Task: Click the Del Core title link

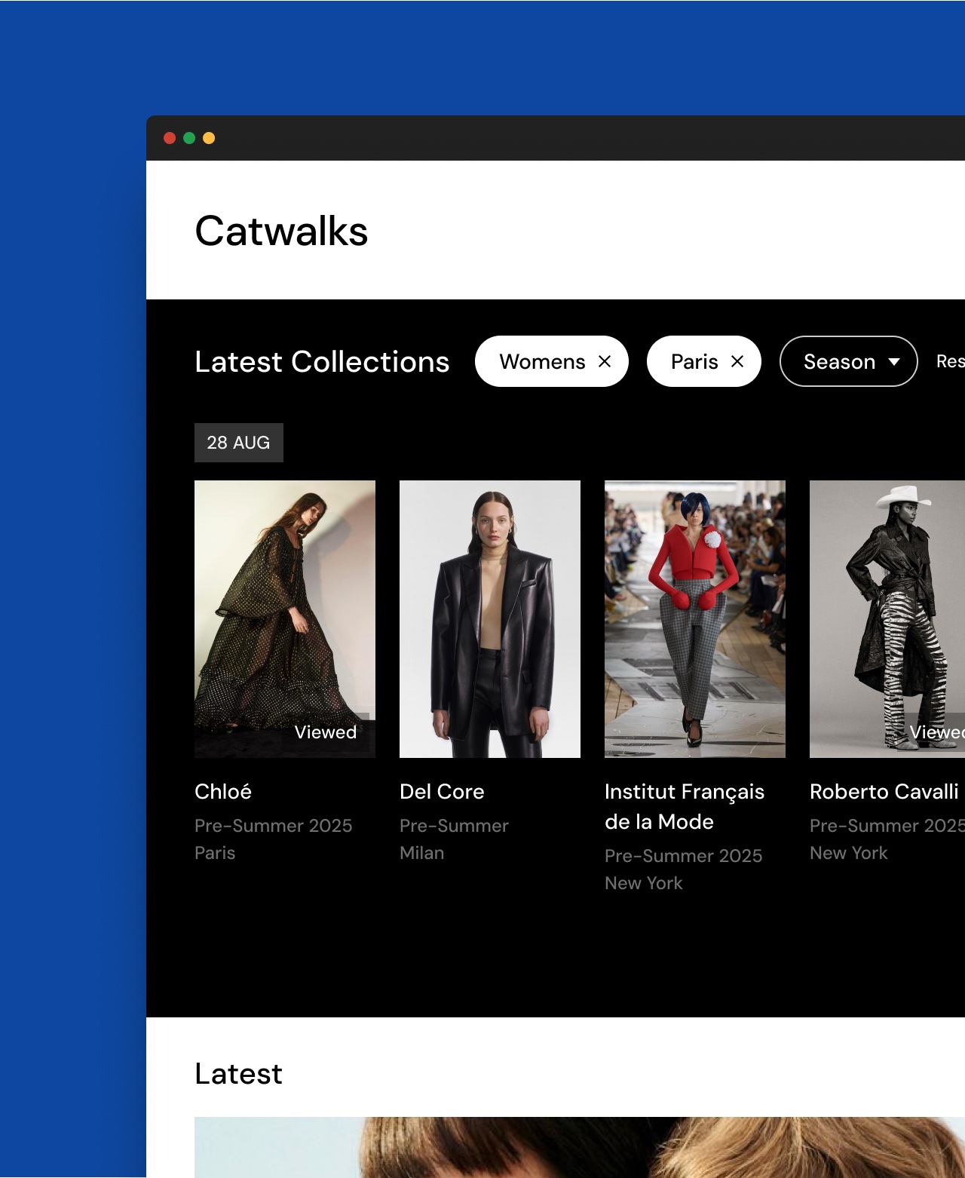Action: 442,791
